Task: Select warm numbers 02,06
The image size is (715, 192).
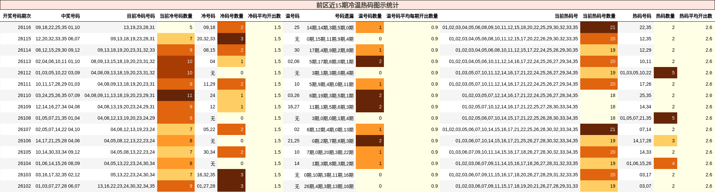Action: (x=294, y=61)
